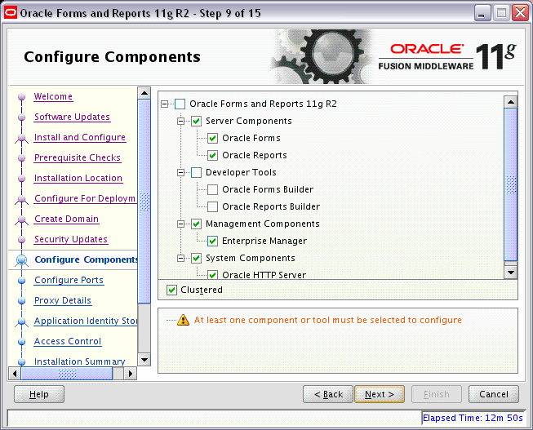Screen dimensions: 533x430
Task: Click the navigation pane horizontal scrollbar thumb
Action: (x=67, y=374)
